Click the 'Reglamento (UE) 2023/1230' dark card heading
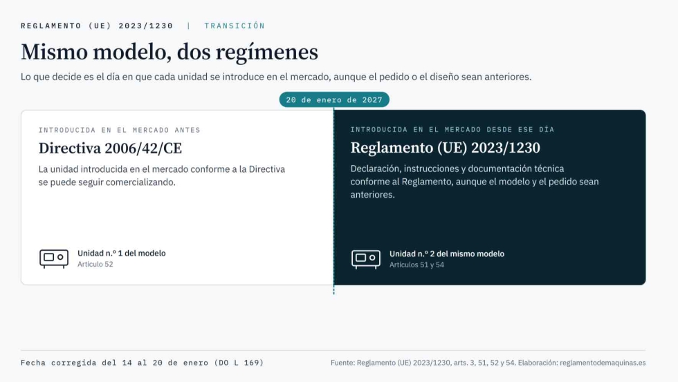The width and height of the screenshot is (678, 382). (445, 148)
